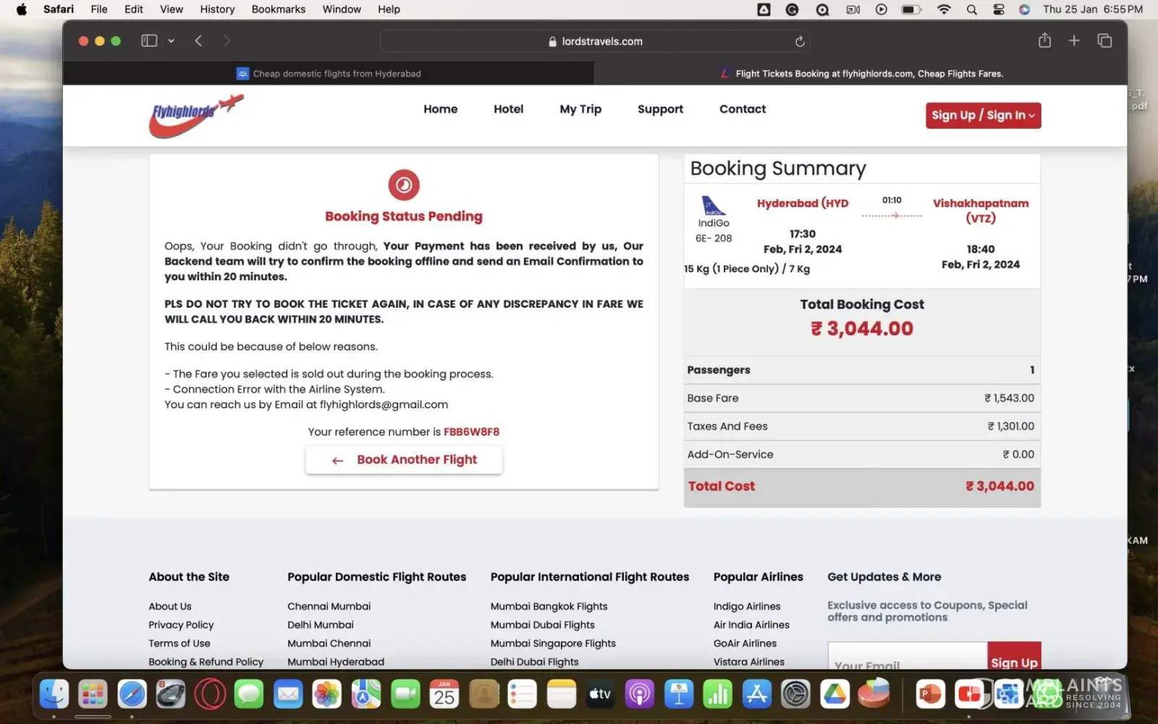Click the Flyhighlords logo

(x=195, y=115)
